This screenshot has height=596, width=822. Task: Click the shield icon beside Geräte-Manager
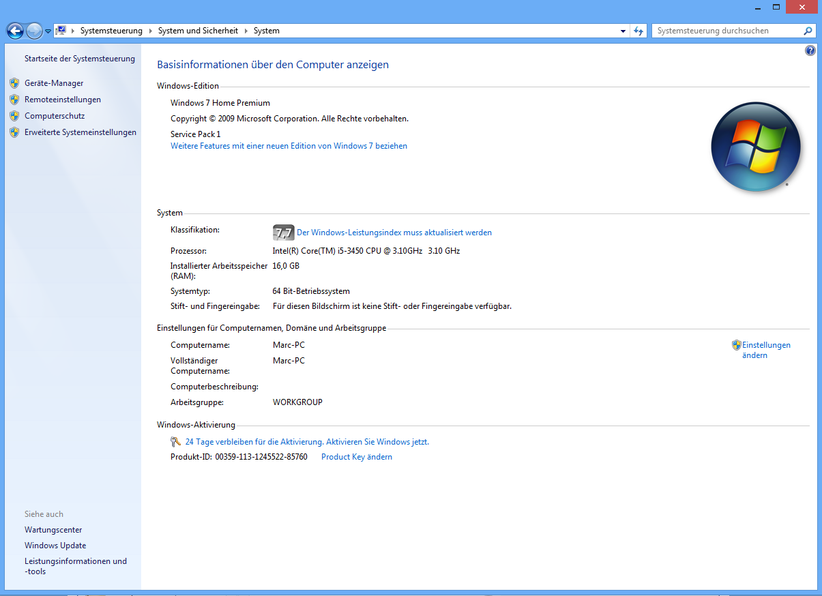(14, 83)
